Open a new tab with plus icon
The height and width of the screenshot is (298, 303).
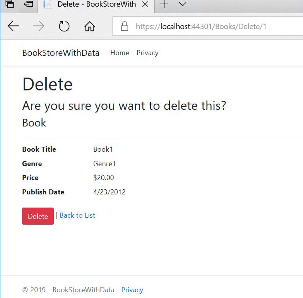(x=164, y=5)
